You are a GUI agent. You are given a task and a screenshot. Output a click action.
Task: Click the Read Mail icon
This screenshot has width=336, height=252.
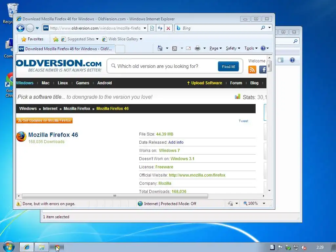click(x=188, y=48)
